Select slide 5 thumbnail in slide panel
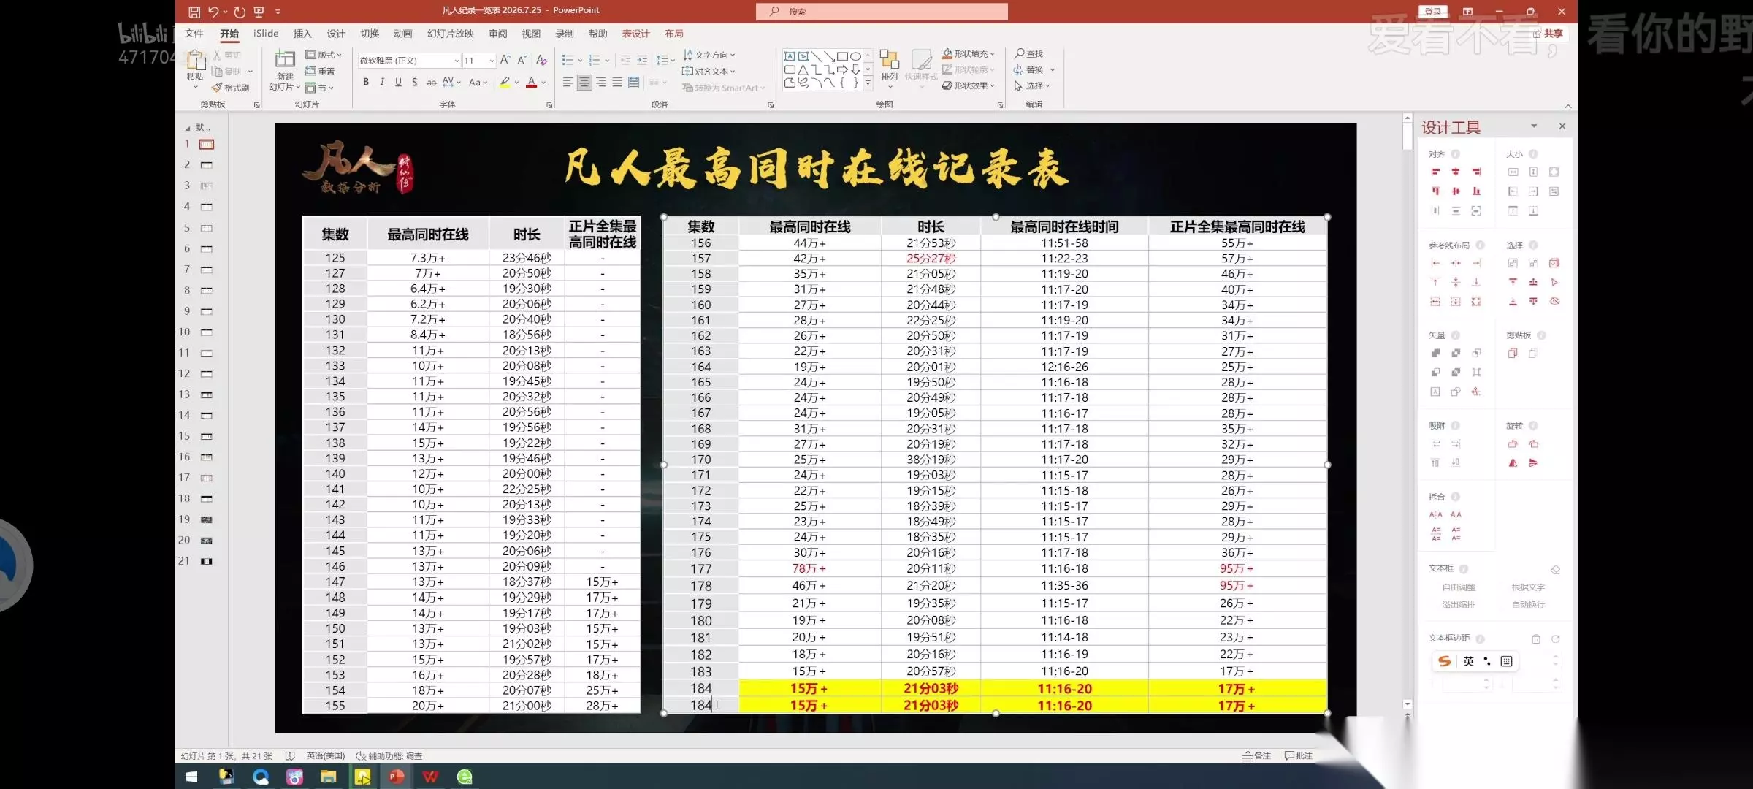Viewport: 1753px width, 789px height. click(x=207, y=228)
